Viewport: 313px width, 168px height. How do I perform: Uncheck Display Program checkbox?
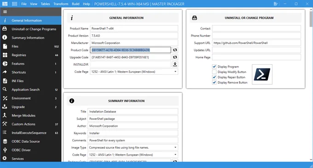(x=214, y=67)
